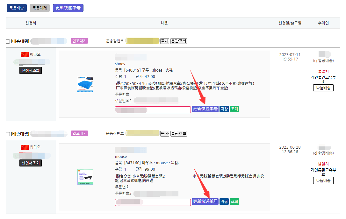Click the top 更新快递单号 button
346x219 pixels.
68,8
